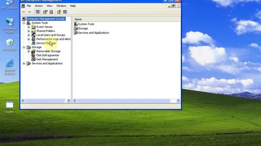Click the console icon left of File menu
261x146 pixels.
click(23, 6)
